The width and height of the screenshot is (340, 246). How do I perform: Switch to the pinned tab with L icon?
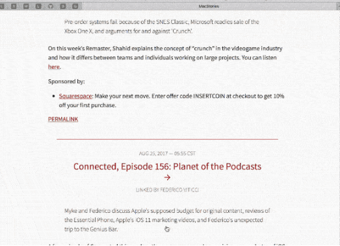click(x=38, y=6)
